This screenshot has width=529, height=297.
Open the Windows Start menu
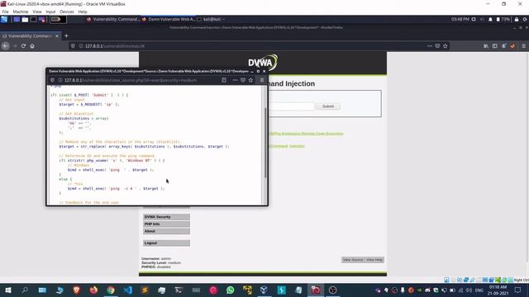7,290
